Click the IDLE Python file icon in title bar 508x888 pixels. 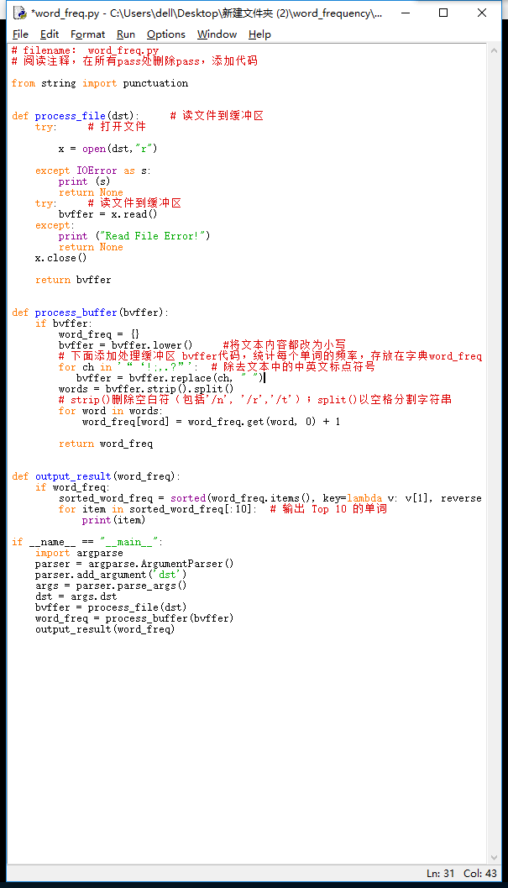point(19,13)
